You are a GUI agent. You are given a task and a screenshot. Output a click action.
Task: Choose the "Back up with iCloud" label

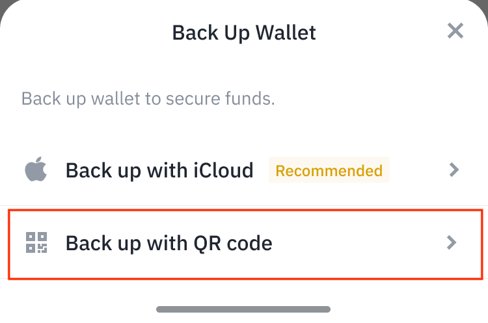tap(159, 170)
